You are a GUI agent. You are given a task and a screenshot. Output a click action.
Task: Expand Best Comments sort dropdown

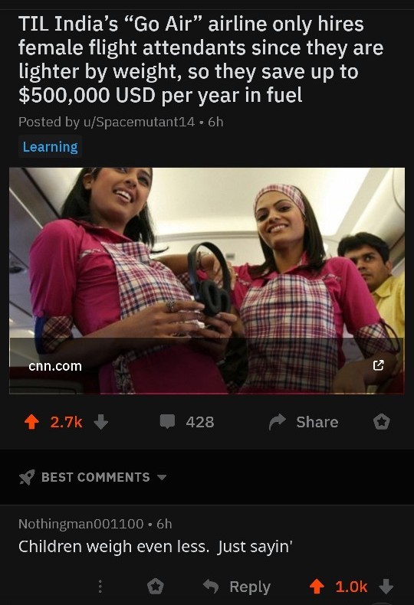(162, 477)
